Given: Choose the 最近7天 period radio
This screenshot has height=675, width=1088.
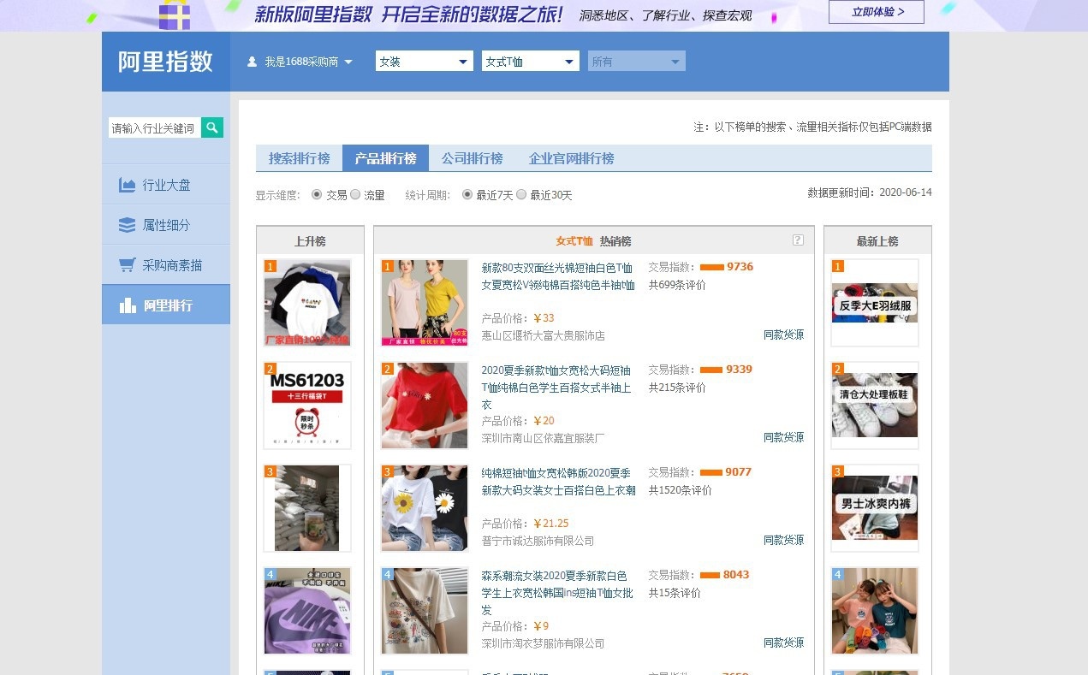Looking at the screenshot, I should click(x=467, y=195).
